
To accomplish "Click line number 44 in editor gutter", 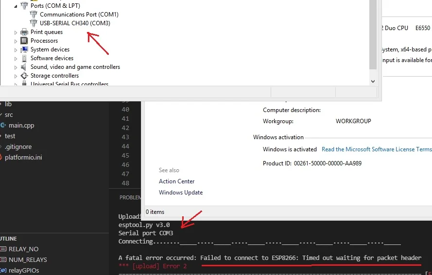I will (125, 146).
